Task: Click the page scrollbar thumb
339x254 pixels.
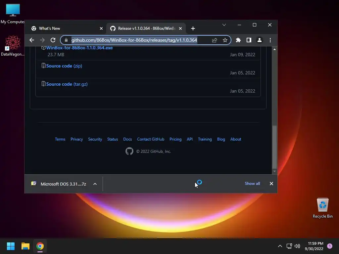Action: [274, 147]
